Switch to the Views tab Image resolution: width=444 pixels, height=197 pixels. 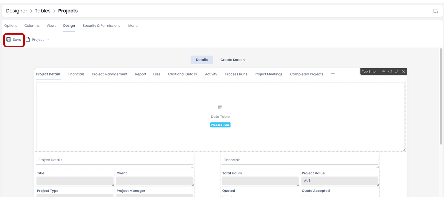pyautogui.click(x=51, y=26)
